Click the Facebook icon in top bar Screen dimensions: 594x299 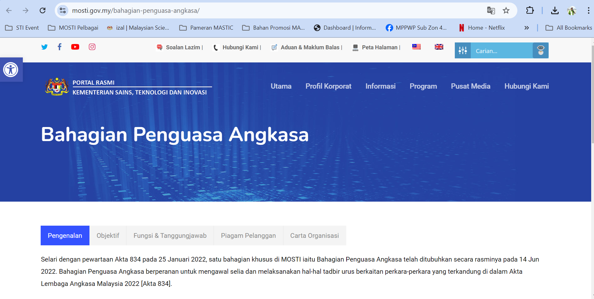click(59, 47)
